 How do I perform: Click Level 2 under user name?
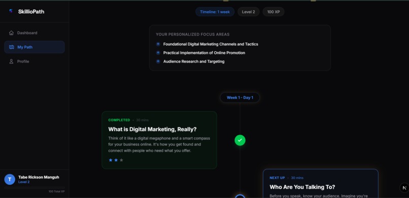click(x=24, y=182)
